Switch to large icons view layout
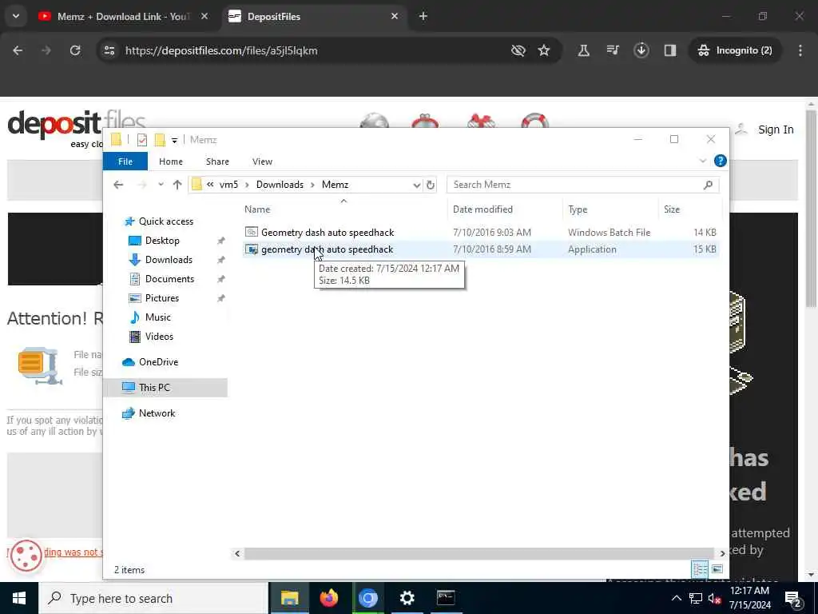The image size is (818, 614). click(x=717, y=569)
